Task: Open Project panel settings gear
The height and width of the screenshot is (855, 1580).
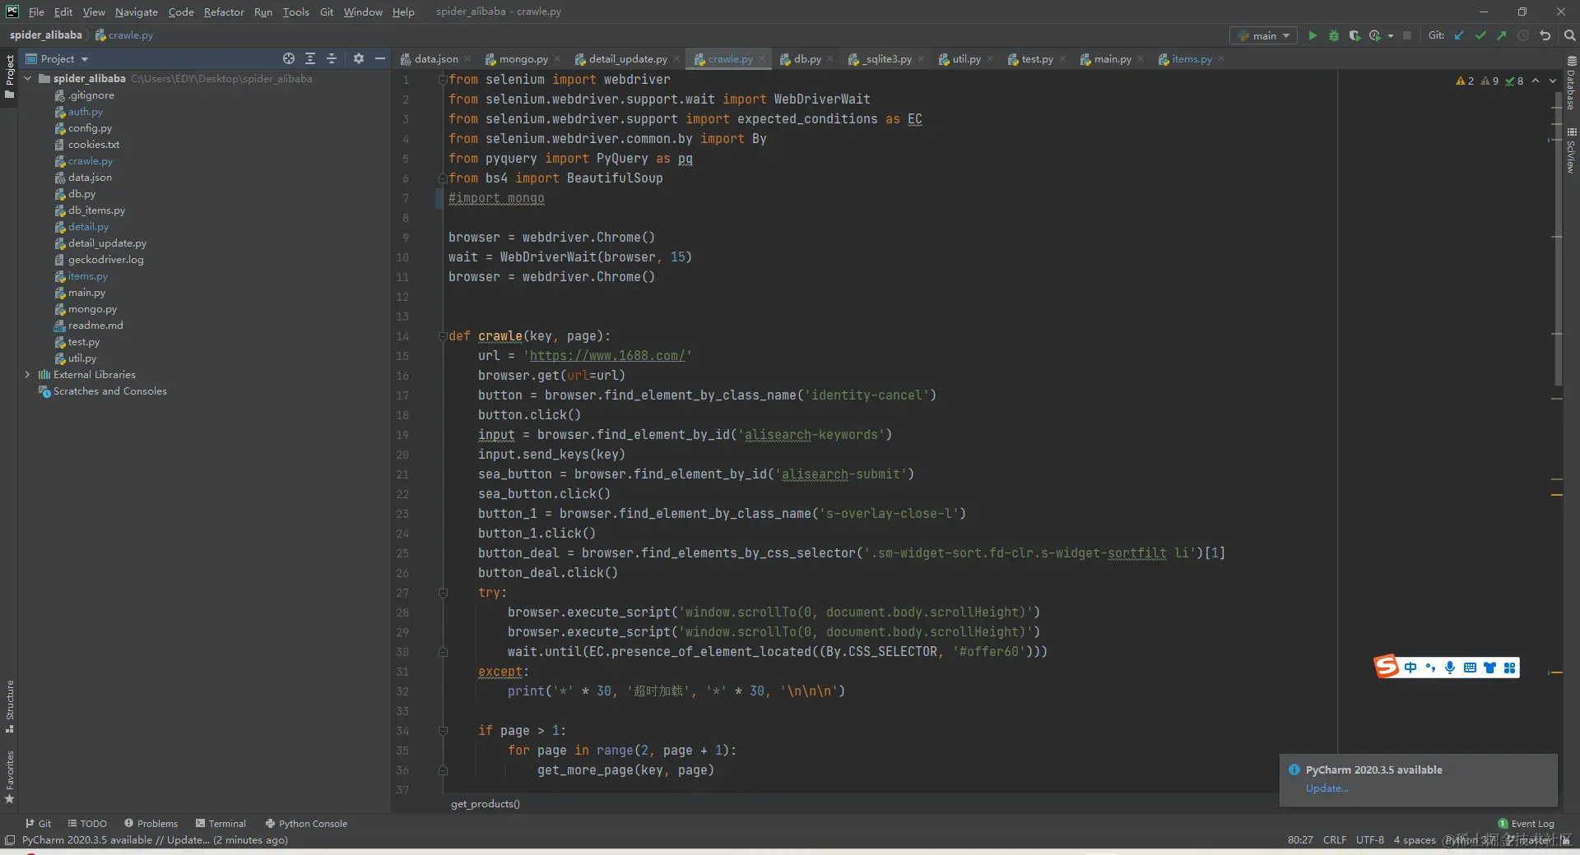Action: (x=358, y=58)
